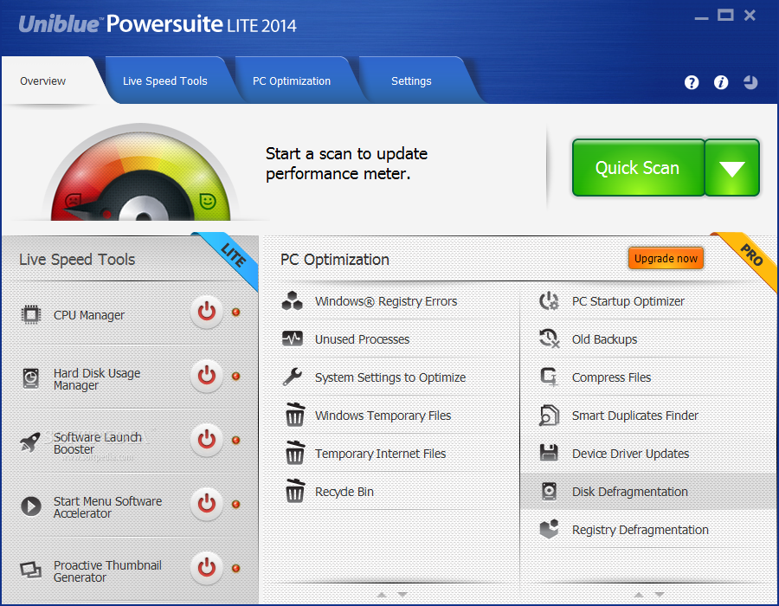Click the Recycle Bin trash icon
779x606 pixels.
pos(294,491)
